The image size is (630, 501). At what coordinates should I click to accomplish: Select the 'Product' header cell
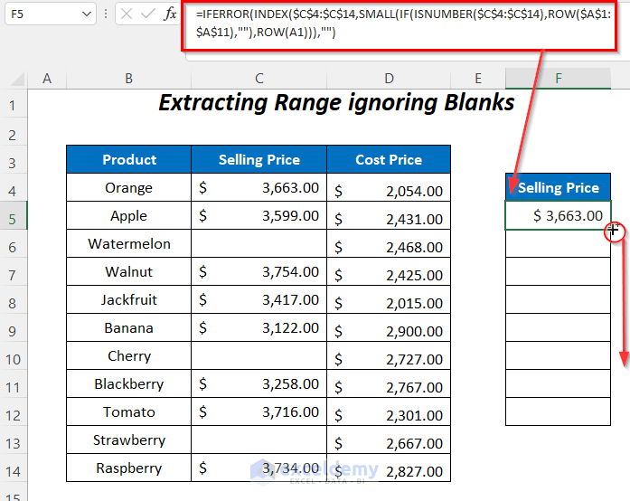(x=128, y=160)
